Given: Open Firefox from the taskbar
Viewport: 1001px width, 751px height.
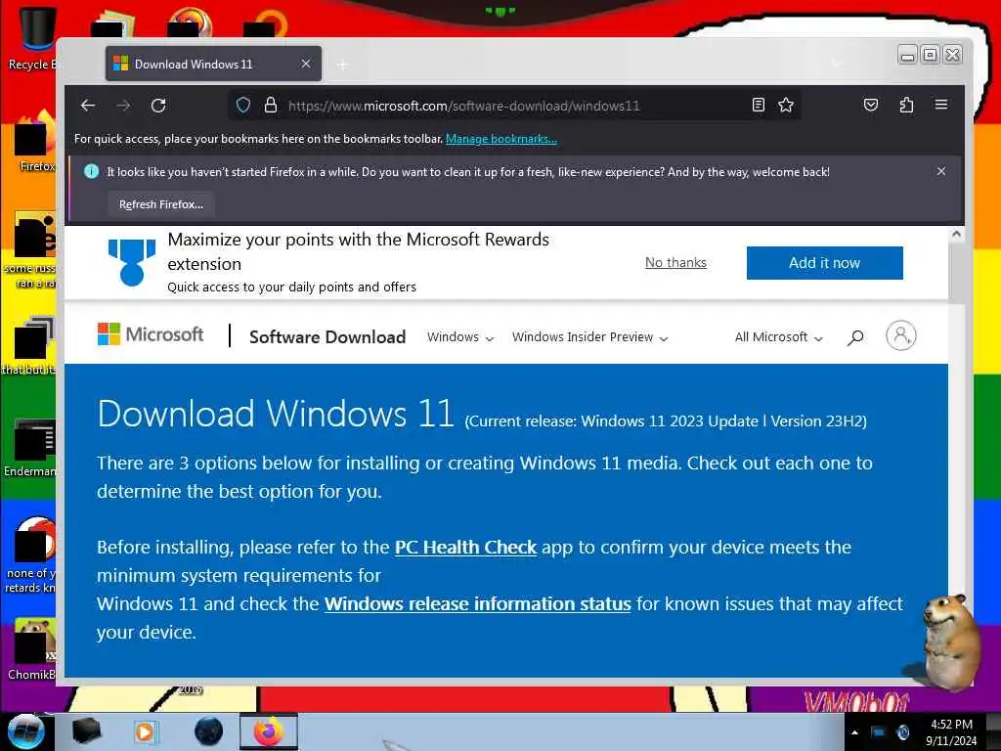Looking at the screenshot, I should 269,731.
